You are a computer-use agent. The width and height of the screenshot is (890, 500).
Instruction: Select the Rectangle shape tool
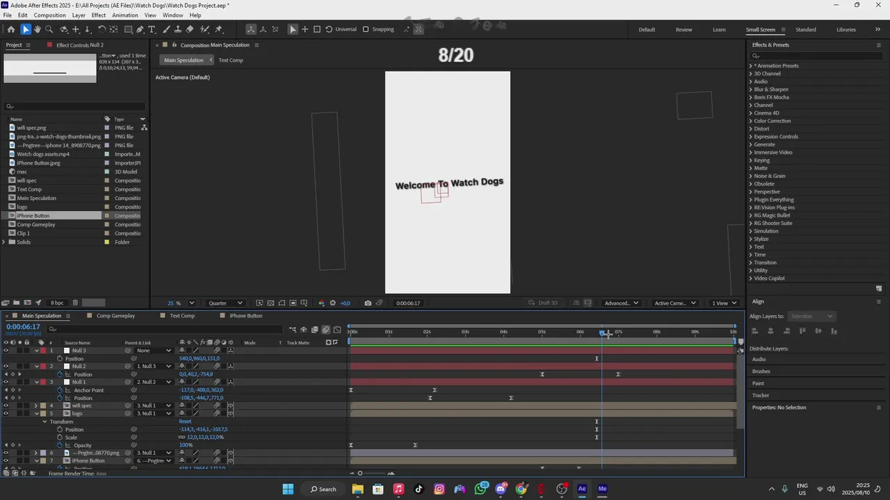pos(129,29)
